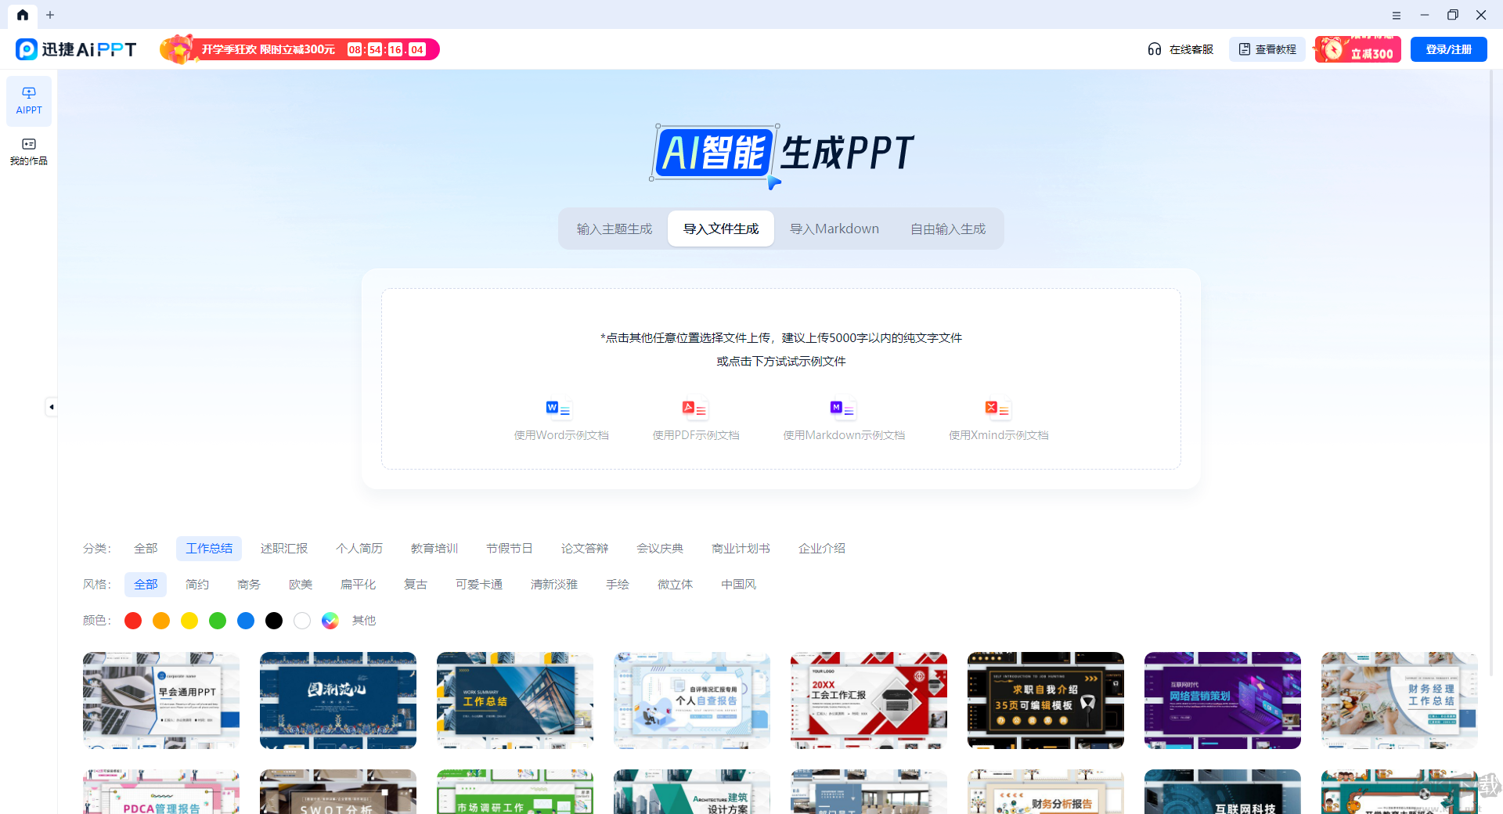Viewport: 1503px width, 814px height.
Task: Pick the yellow color swatch
Action: pyautogui.click(x=189, y=621)
